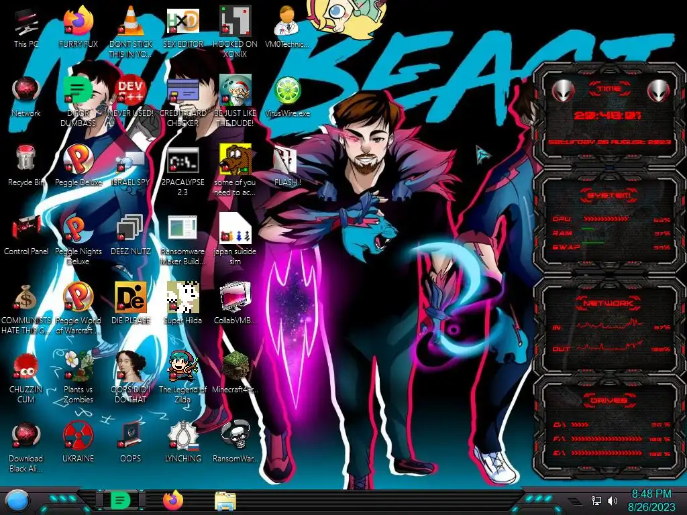Open the green pinned app on the taskbar
Viewport: 687px width, 515px height.
[121, 500]
